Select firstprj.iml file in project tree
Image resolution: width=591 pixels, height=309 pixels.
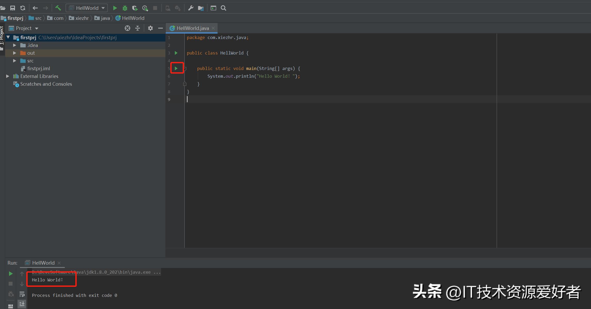pos(38,68)
